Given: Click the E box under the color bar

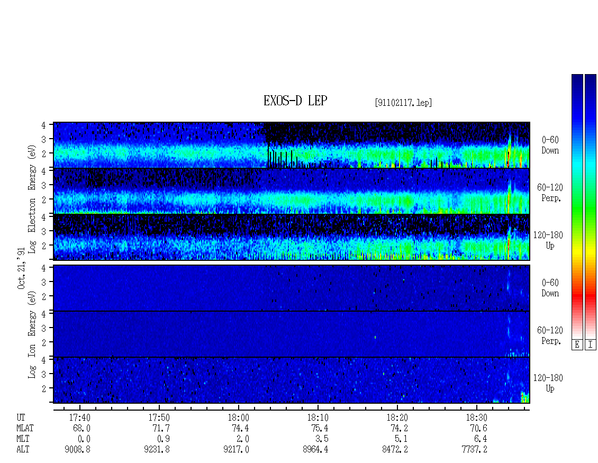Looking at the screenshot, I should pos(577,344).
